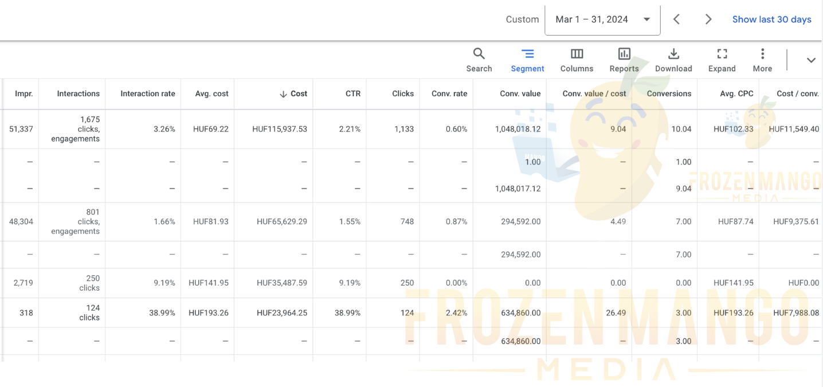
Task: Go to previous date range
Action: [676, 19]
